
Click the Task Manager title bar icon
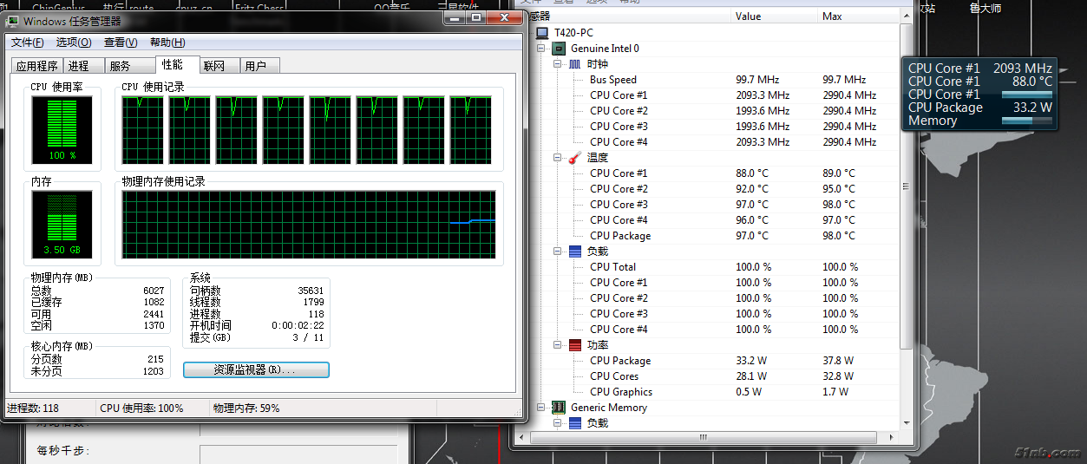[x=13, y=21]
